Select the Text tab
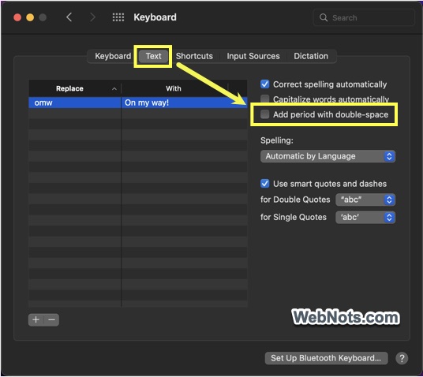 [154, 56]
